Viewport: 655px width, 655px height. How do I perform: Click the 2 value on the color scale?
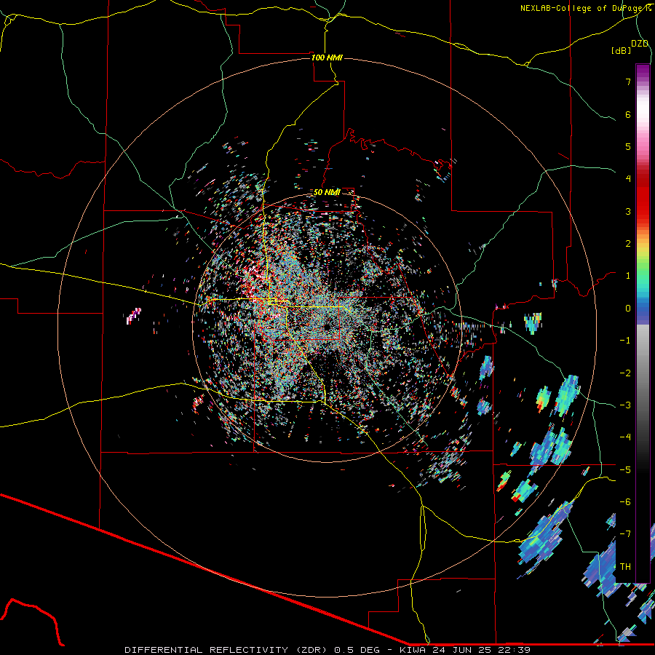pyautogui.click(x=628, y=244)
